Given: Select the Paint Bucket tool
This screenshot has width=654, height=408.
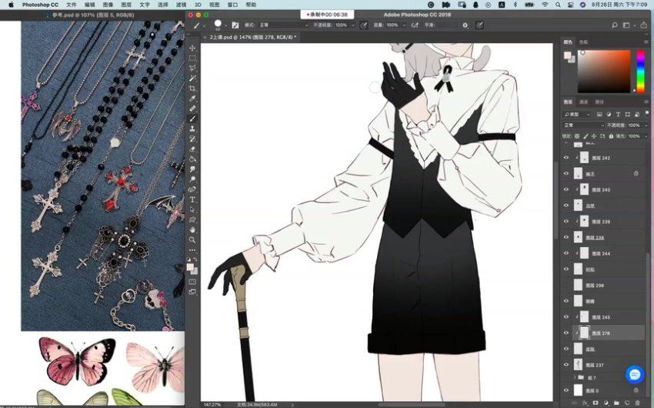Looking at the screenshot, I should [192, 159].
